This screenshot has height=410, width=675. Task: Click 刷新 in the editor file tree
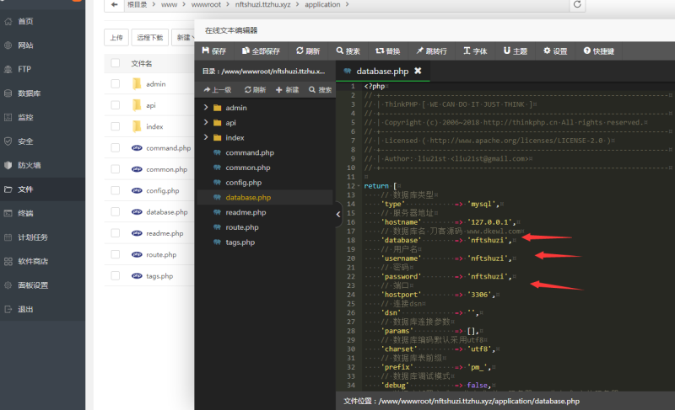pos(255,90)
